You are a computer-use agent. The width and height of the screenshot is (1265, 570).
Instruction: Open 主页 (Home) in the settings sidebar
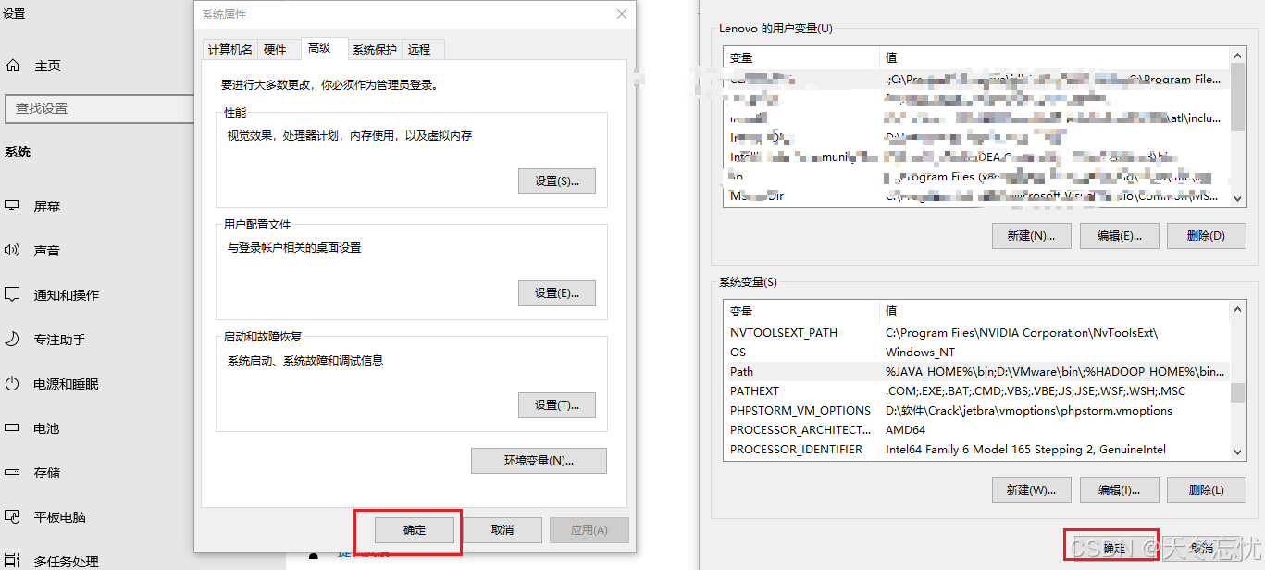pos(49,65)
